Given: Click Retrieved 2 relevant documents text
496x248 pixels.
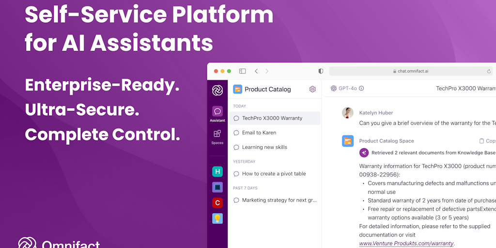Looking at the screenshot, I should 434,153.
